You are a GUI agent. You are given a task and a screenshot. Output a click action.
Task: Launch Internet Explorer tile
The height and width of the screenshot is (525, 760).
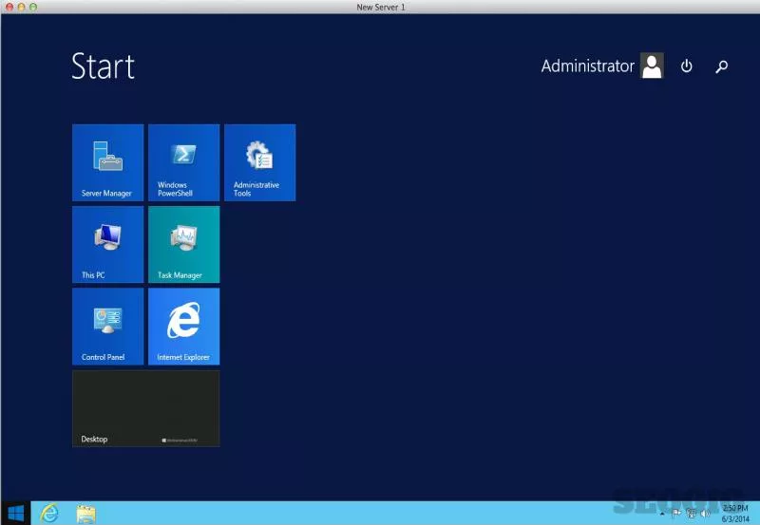coord(183,327)
